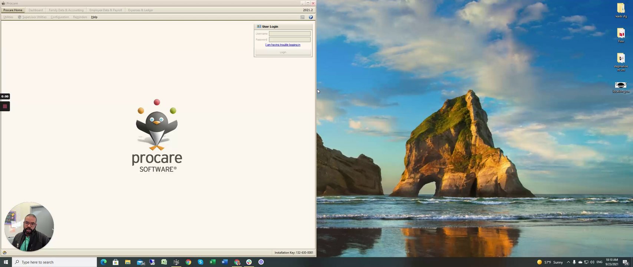This screenshot has height=267, width=633.
Task: Open the weather widget showing 57°F Sunny
Action: tap(550, 262)
